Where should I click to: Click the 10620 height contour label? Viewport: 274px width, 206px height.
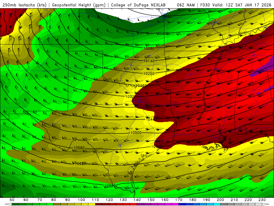(80, 164)
